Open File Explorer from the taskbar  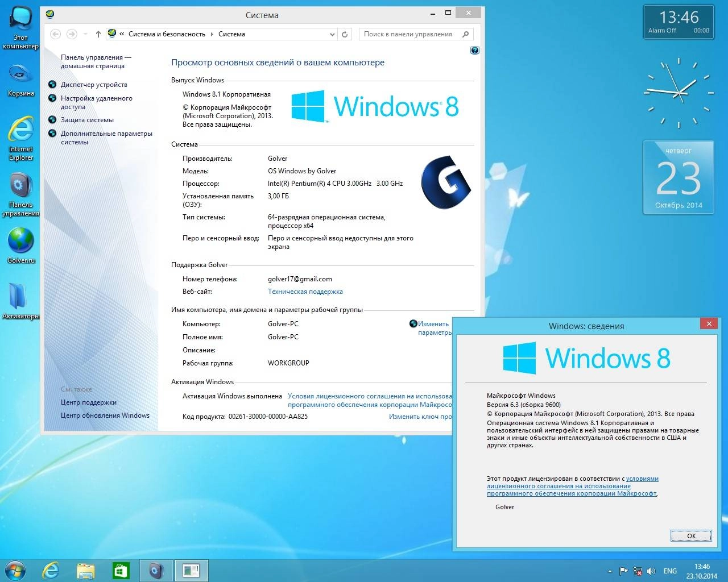tap(86, 570)
